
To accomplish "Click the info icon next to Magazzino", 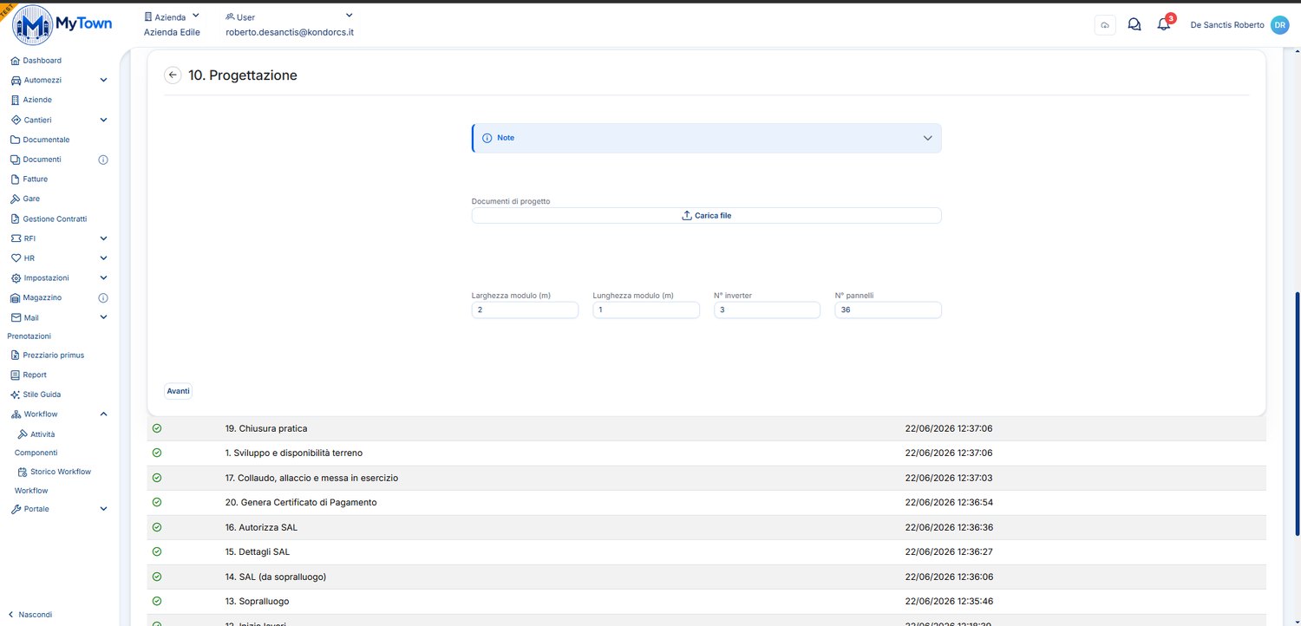I will [103, 297].
